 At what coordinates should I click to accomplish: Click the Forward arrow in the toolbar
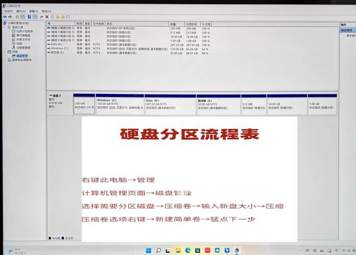[10, 17]
